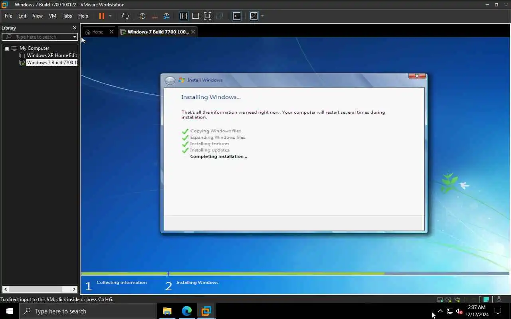Click the teal message log status icon
This screenshot has height=319, width=511.
pos(486,299)
